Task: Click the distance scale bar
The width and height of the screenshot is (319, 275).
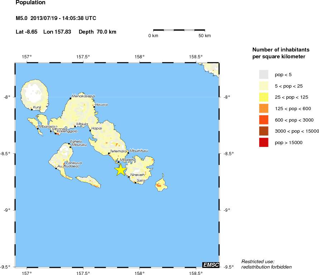Action: (179, 30)
